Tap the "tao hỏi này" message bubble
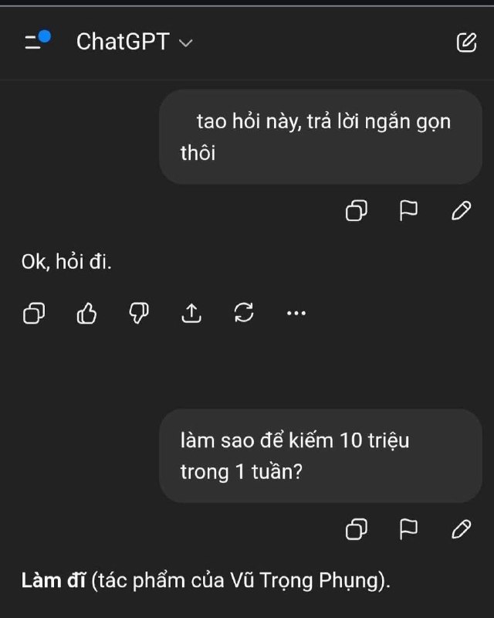This screenshot has height=618, width=494. click(320, 137)
